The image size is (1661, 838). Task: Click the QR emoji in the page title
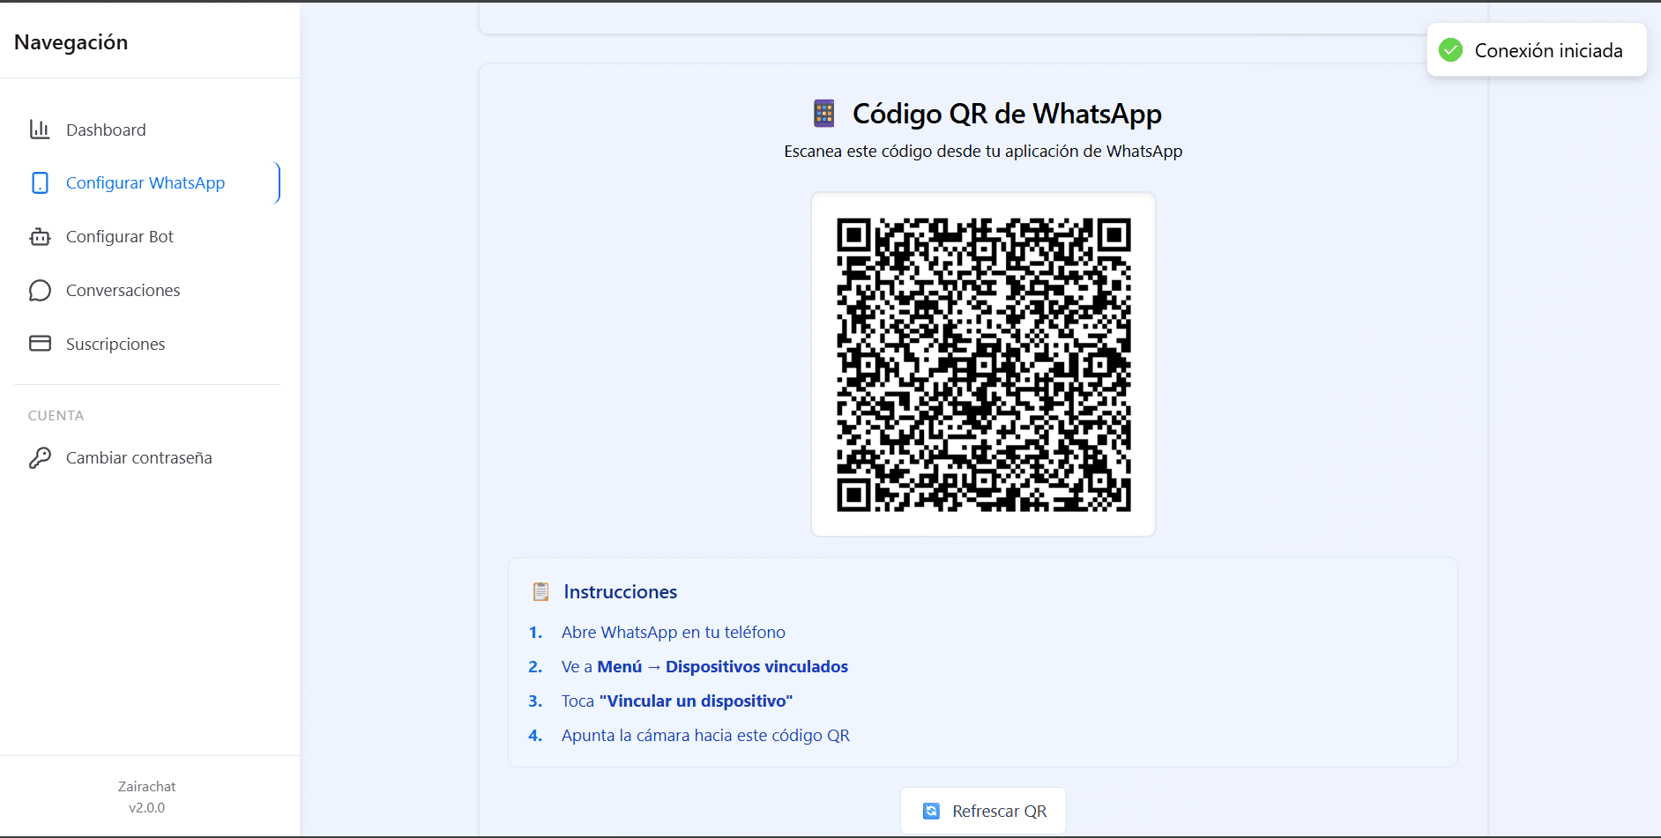pyautogui.click(x=823, y=113)
